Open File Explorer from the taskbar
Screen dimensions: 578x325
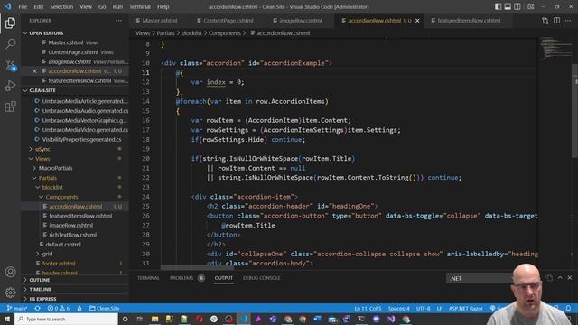154,319
